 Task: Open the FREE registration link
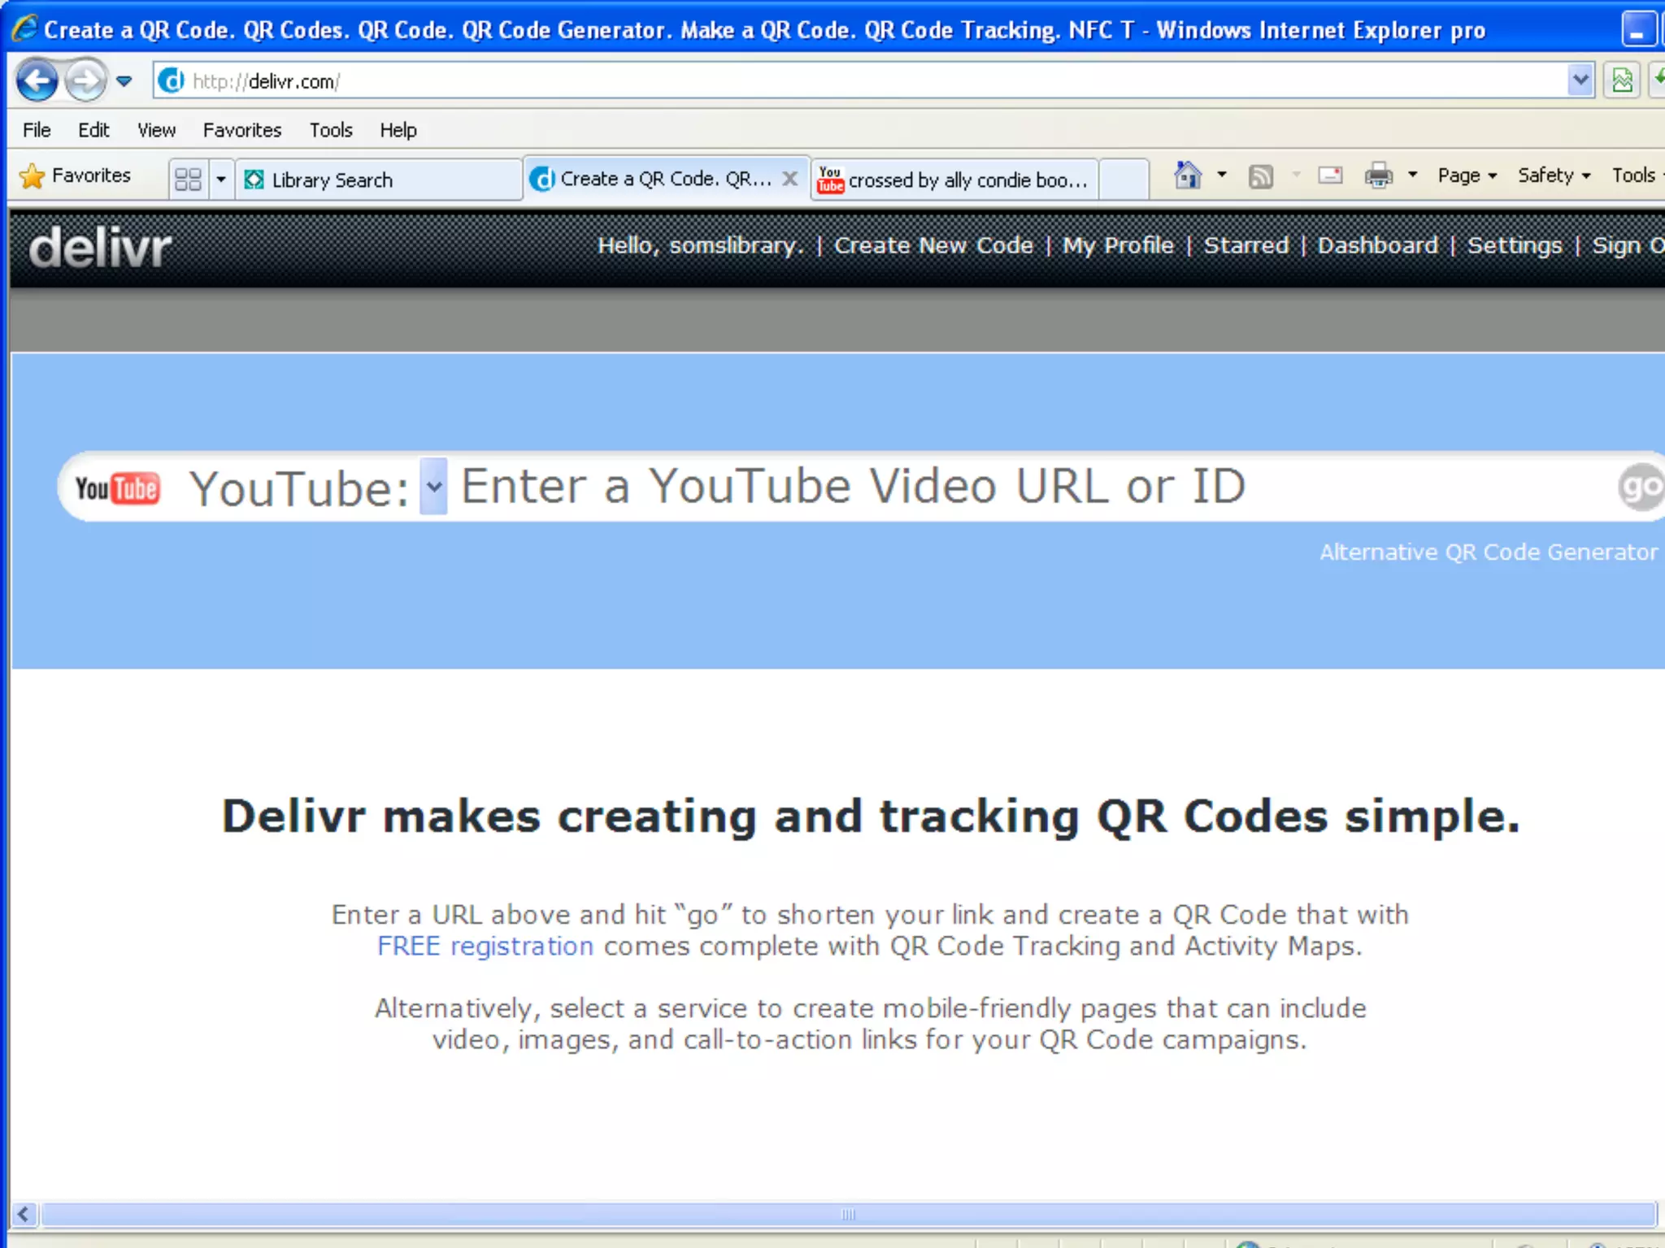(485, 947)
